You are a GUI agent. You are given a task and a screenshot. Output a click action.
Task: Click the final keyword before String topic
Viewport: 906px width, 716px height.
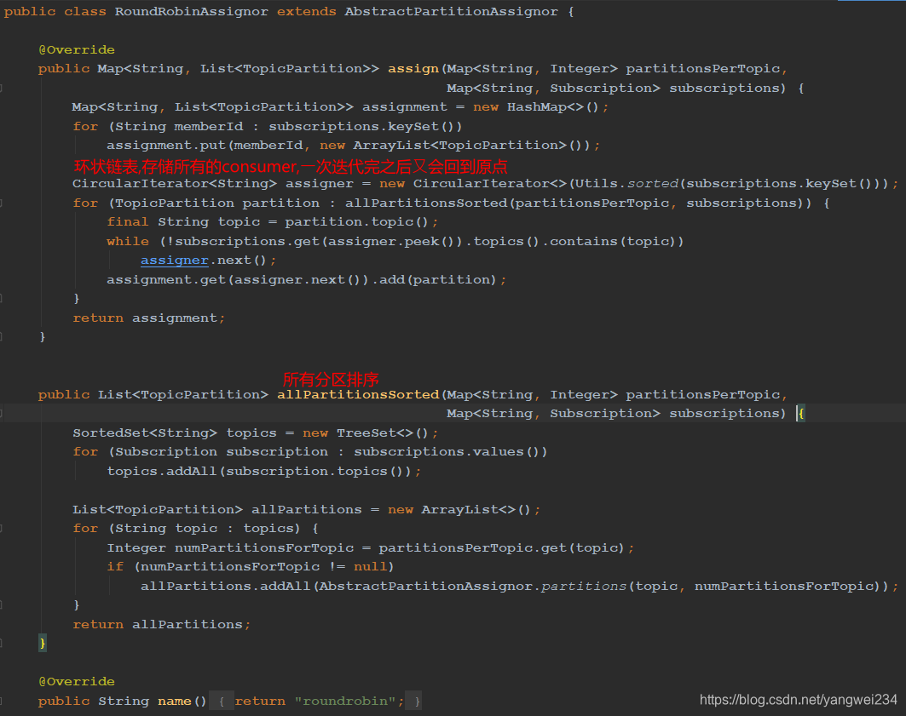128,222
